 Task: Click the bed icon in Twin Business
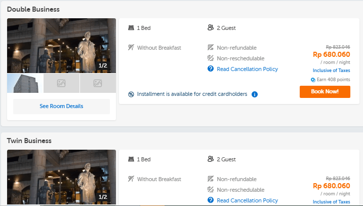(131, 159)
